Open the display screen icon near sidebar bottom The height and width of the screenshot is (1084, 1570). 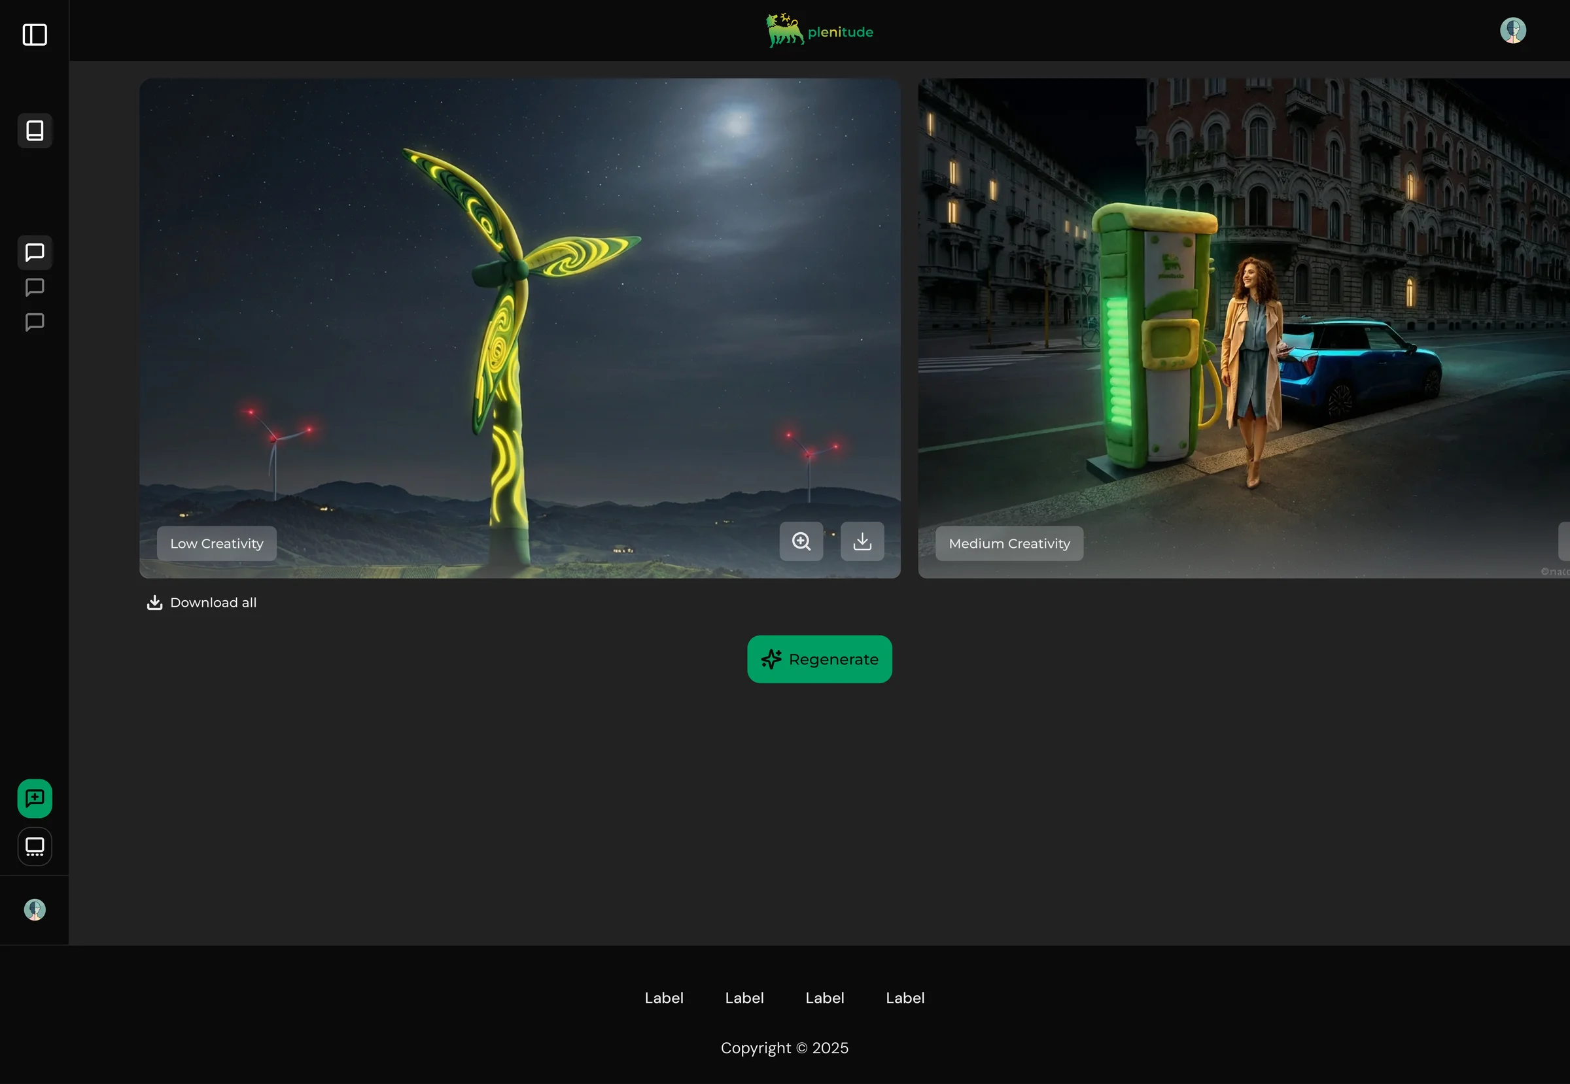pos(34,846)
